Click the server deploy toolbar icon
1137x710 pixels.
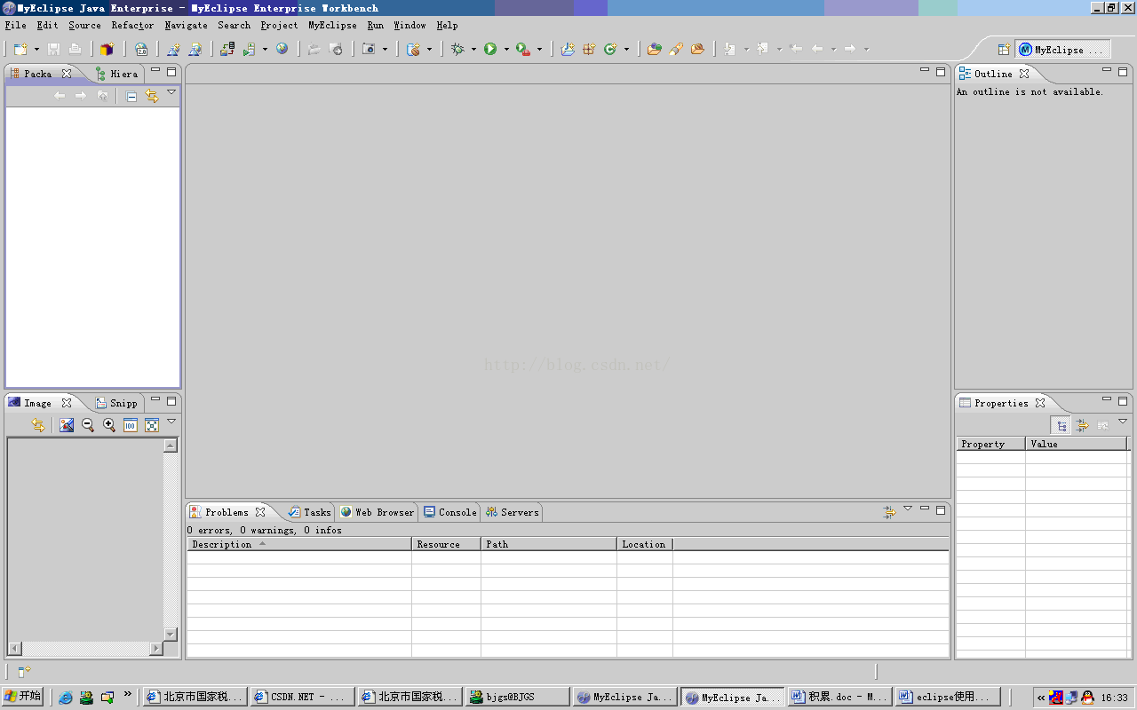pos(227,50)
